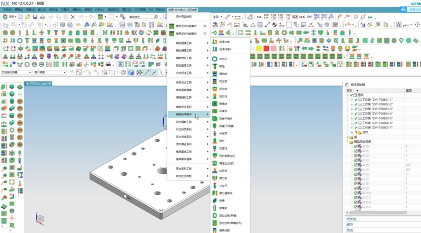421x233 pixels.
Task: Select 定位环 from the standard parts submenu
Action: point(223,59)
